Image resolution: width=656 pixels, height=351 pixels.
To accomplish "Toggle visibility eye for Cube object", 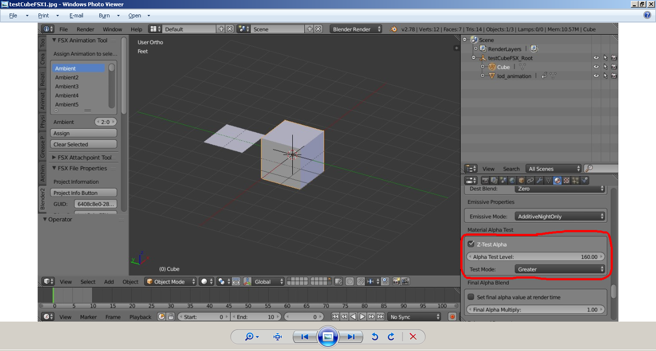I will click(x=596, y=67).
